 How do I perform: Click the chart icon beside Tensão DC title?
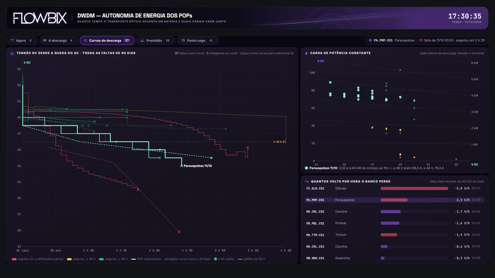12,53
